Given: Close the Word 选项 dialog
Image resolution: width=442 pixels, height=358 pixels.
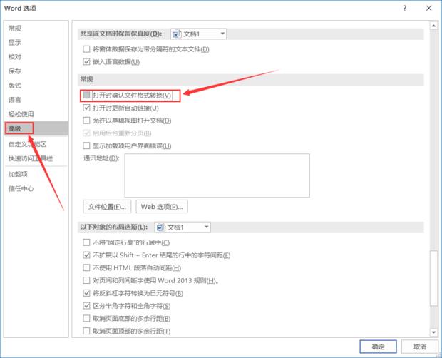Looking at the screenshot, I should pyautogui.click(x=427, y=8).
